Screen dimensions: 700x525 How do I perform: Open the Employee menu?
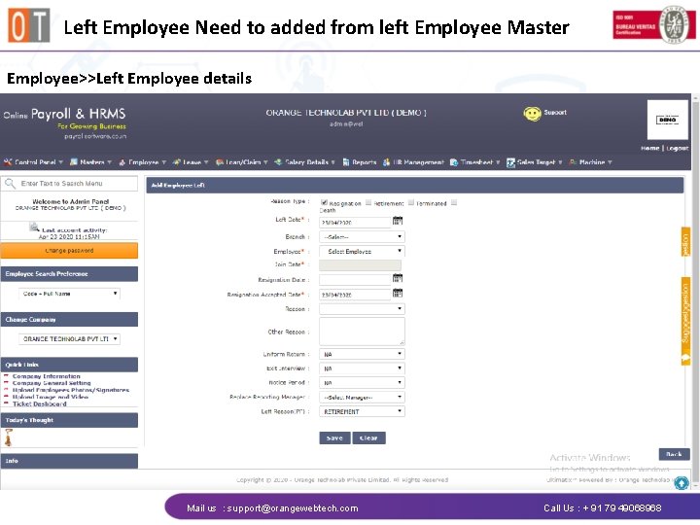tap(142, 162)
